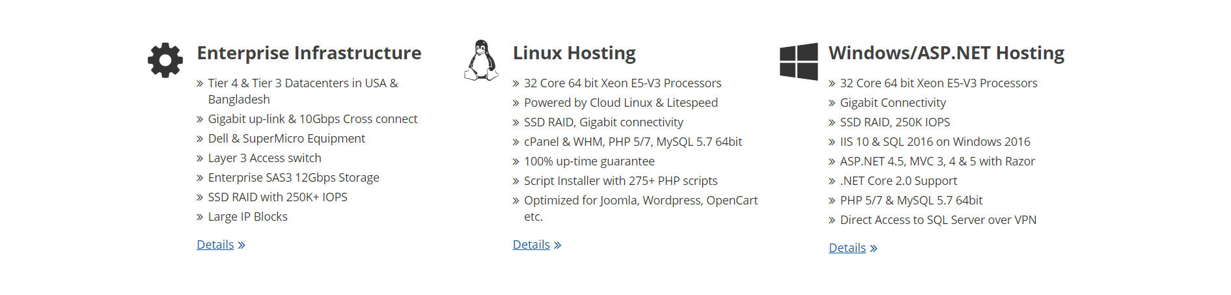Click the Enterprise Infrastructure heading
Viewport: 1231px width, 295px height.
pos(309,53)
